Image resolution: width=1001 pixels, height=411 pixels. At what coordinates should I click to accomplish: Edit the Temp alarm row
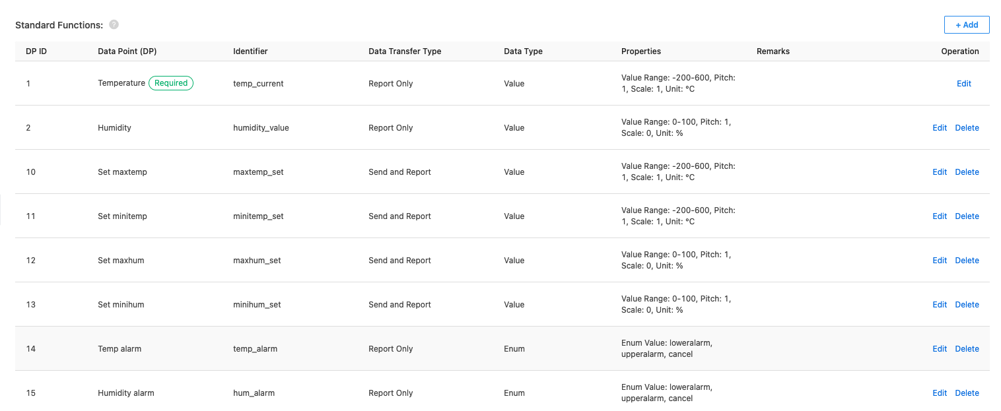click(940, 349)
